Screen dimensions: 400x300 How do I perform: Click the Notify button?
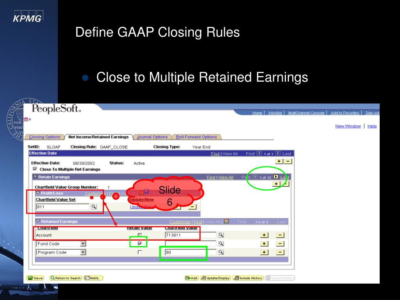[93, 278]
